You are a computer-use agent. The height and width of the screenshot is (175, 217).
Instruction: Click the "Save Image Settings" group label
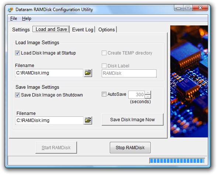37,87
